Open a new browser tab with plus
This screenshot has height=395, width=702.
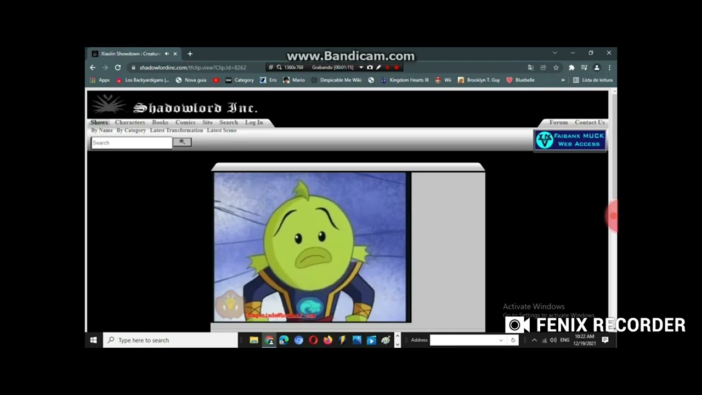click(x=190, y=54)
